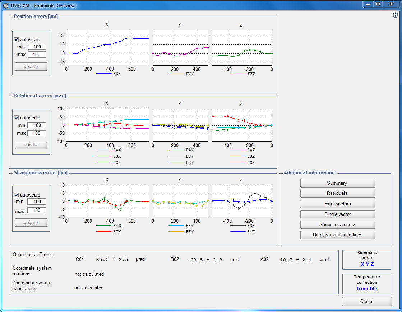
Task: Select the EAZ legend label
Action: [x=251, y=150]
